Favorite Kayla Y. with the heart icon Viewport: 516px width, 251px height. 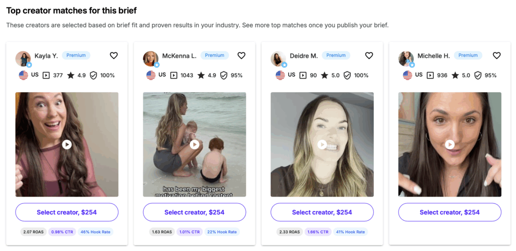point(113,56)
